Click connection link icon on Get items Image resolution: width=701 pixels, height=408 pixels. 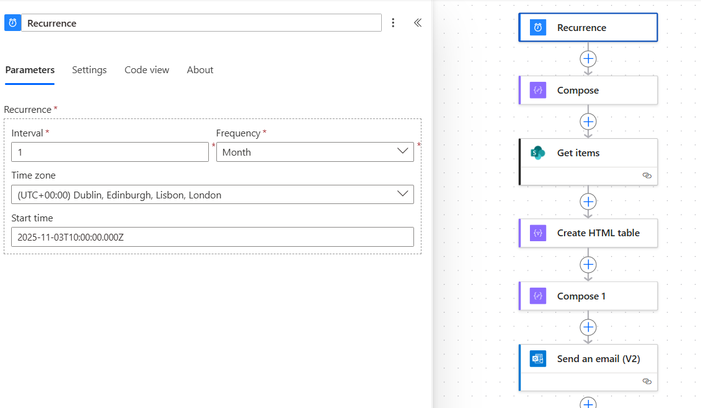click(647, 175)
